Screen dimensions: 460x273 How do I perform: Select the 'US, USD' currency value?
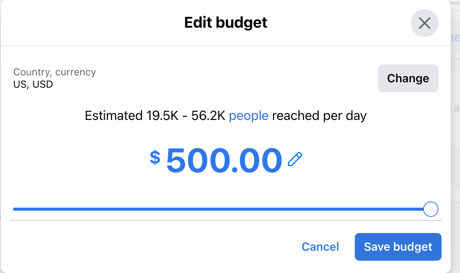[x=33, y=84]
